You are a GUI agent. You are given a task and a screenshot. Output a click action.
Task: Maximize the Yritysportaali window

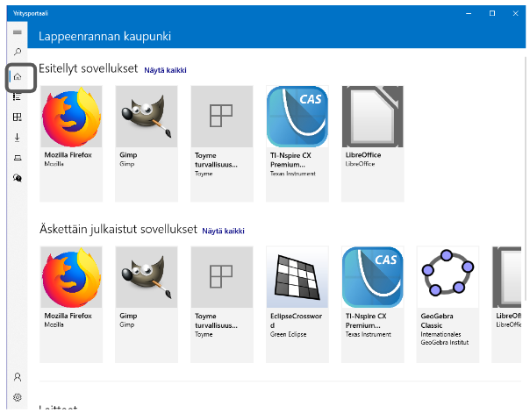(x=492, y=13)
